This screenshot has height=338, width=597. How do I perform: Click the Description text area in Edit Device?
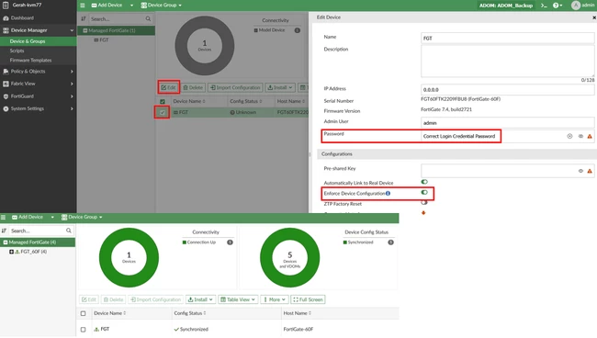(x=508, y=61)
